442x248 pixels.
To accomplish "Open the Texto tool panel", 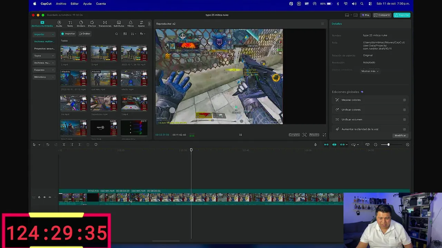I will tap(70, 24).
